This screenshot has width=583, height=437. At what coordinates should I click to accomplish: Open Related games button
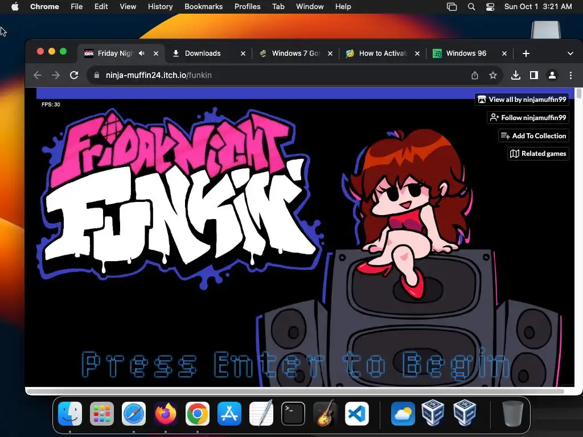click(538, 154)
